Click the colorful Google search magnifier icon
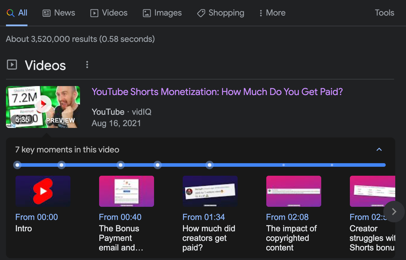 point(10,13)
